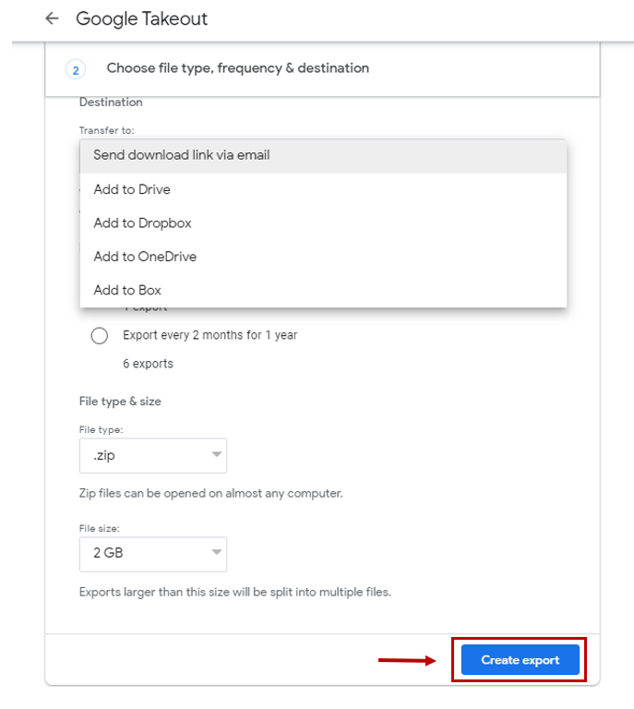The height and width of the screenshot is (709, 634).
Task: Click the '6 exports' text
Action: coord(148,364)
